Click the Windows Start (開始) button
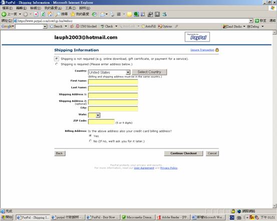This screenshot has height=221, width=277. click(x=7, y=217)
